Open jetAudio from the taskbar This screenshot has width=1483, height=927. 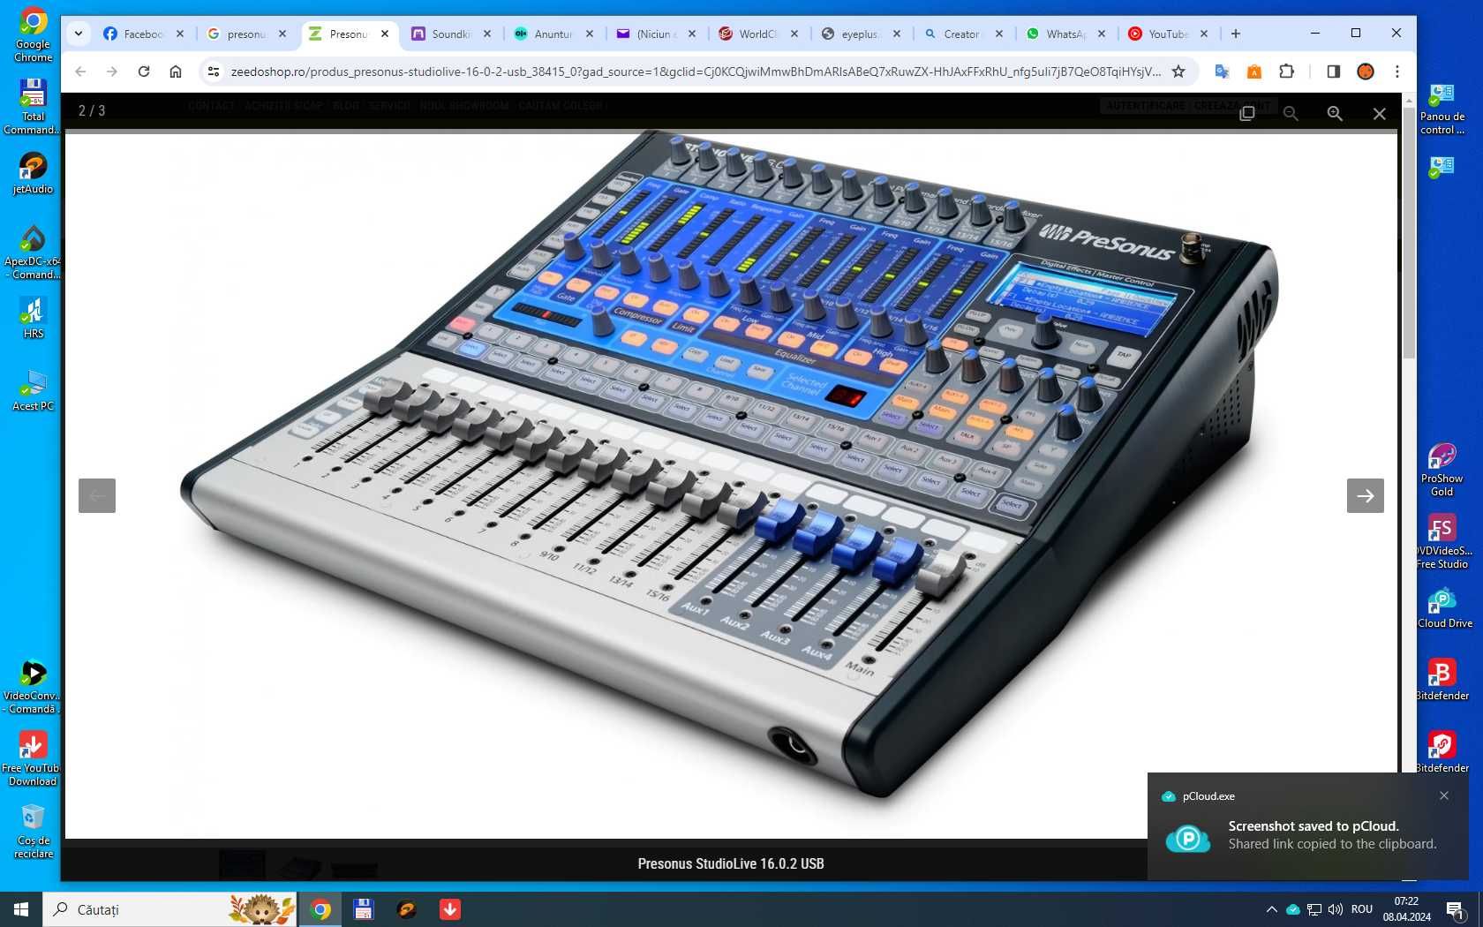pos(406,909)
